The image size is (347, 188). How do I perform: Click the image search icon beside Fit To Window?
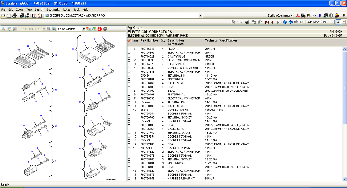click(x=54, y=29)
